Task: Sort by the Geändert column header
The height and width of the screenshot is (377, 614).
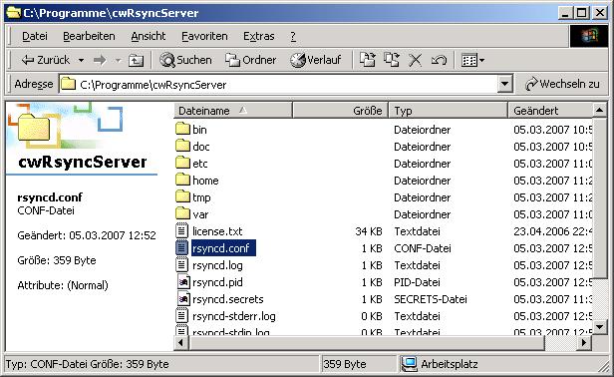Action: click(x=550, y=111)
